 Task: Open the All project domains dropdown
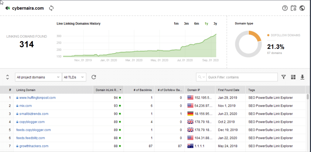[x=38, y=77]
